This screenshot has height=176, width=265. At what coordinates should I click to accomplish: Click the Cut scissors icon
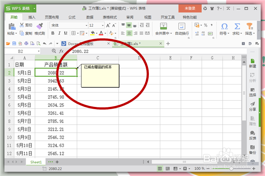[x=22, y=25]
